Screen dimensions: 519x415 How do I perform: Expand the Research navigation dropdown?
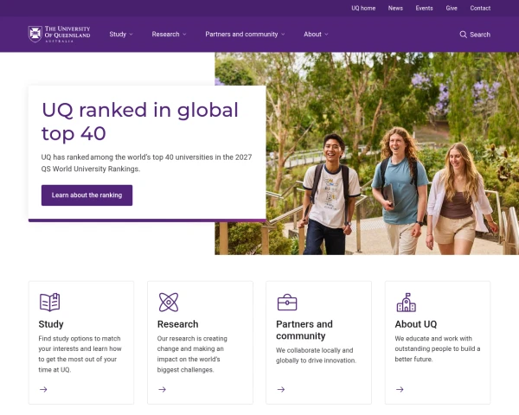(x=170, y=34)
